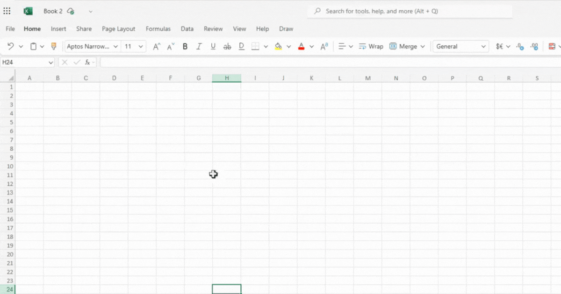
Task: Select column S header
Action: (x=537, y=78)
